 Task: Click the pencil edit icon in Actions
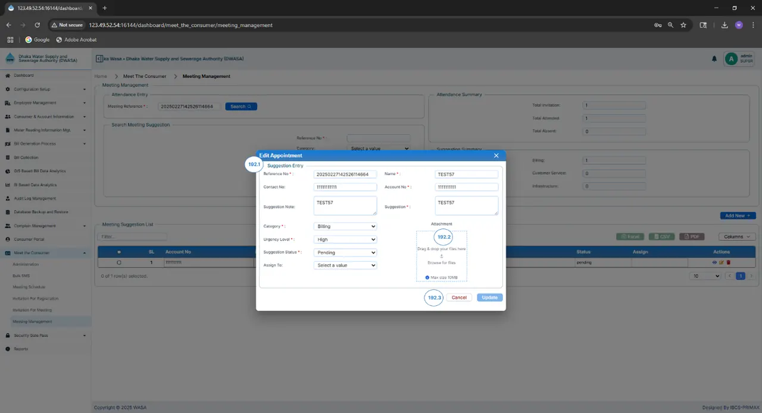click(x=721, y=262)
